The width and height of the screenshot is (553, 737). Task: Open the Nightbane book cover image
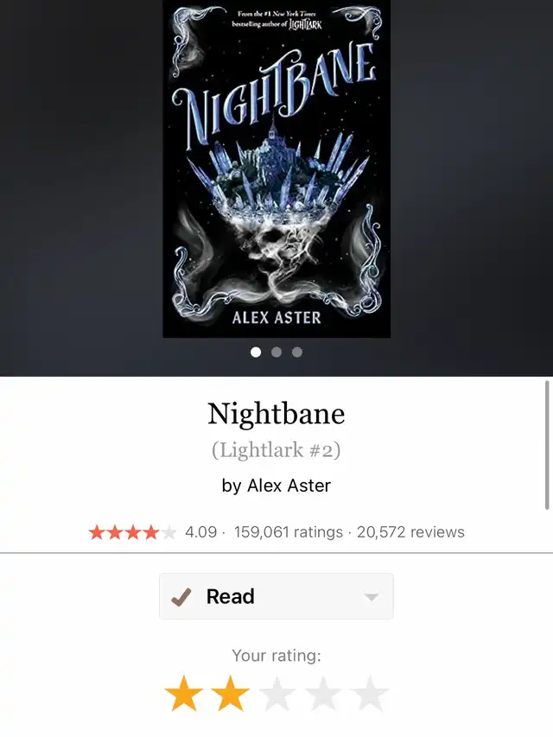pos(276,168)
